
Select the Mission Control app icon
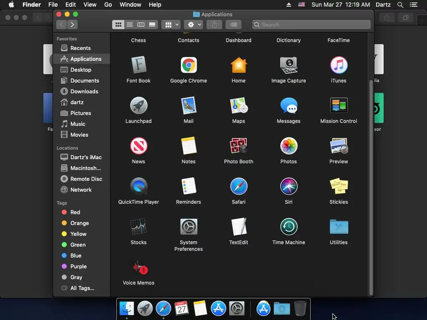pyautogui.click(x=339, y=105)
